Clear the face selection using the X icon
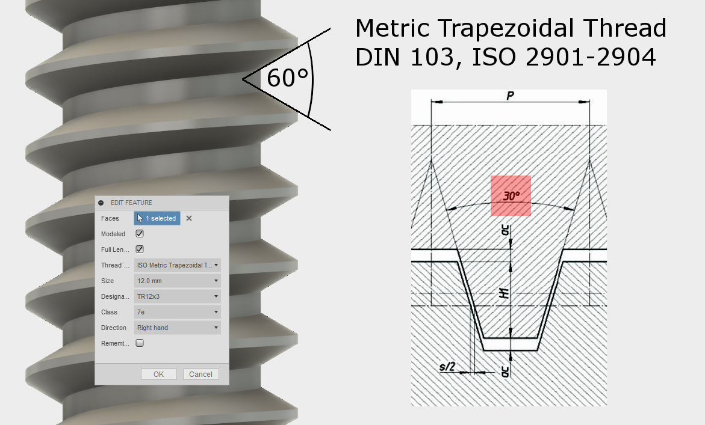 [188, 218]
